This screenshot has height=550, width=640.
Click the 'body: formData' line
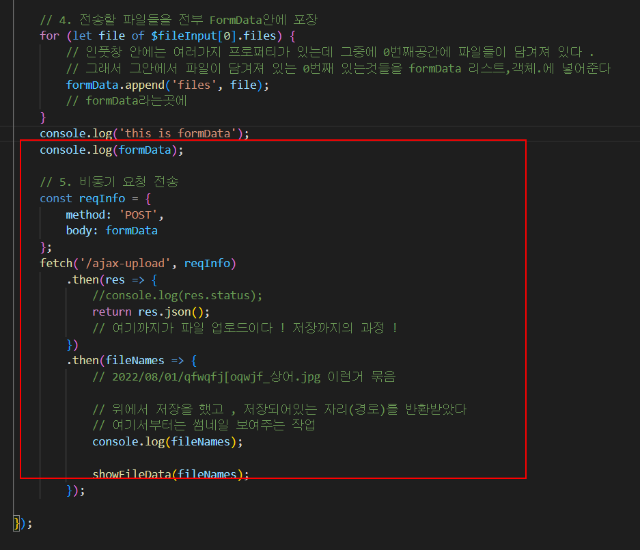coord(111,231)
